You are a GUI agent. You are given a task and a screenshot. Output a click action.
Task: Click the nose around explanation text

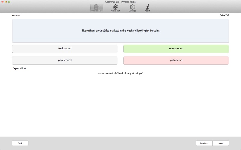pos(120,73)
